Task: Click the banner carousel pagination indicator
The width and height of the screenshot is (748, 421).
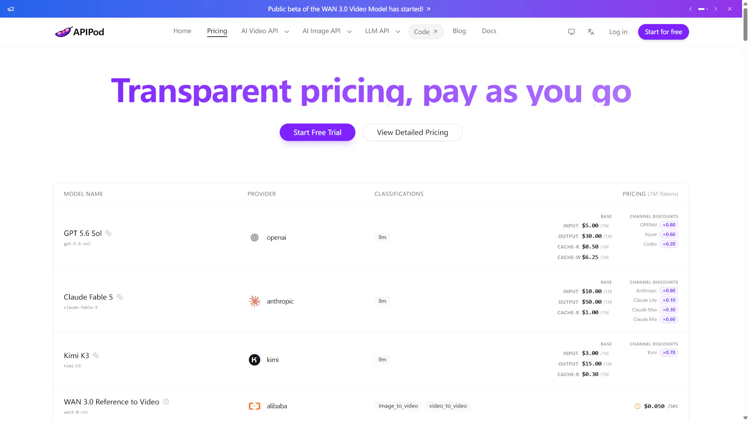Action: coord(703,9)
